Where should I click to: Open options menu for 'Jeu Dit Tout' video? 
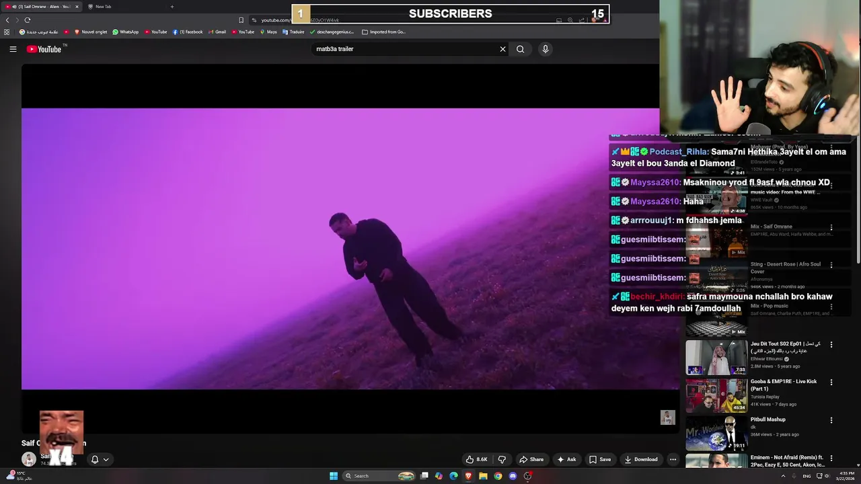pyautogui.click(x=831, y=344)
